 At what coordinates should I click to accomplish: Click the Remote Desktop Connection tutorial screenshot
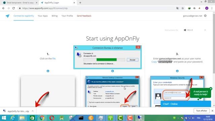point(113,91)
